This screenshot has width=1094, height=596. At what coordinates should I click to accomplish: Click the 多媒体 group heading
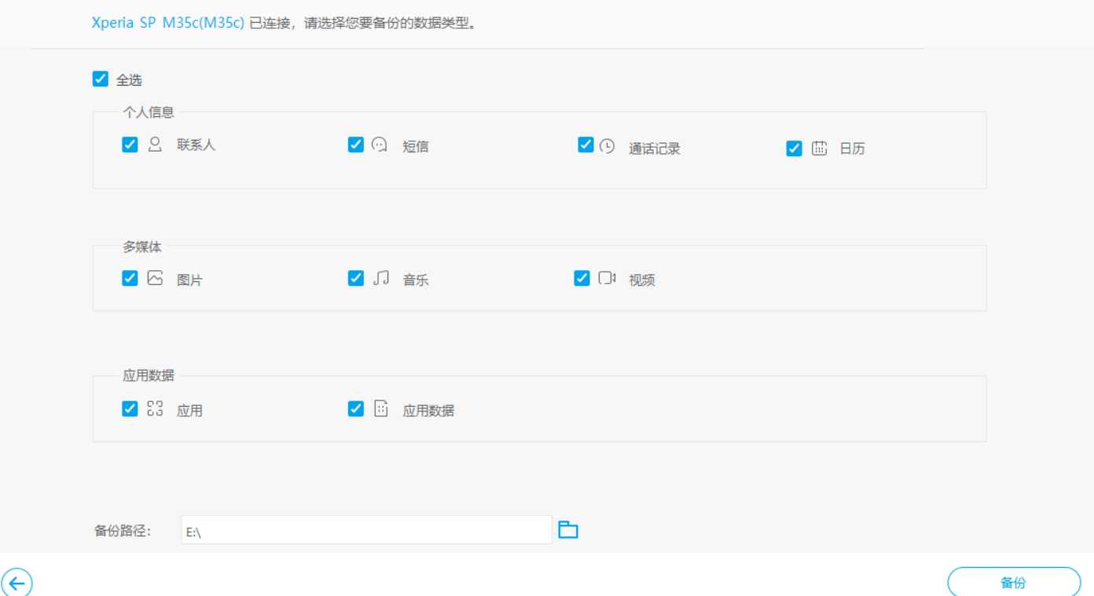pos(142,247)
